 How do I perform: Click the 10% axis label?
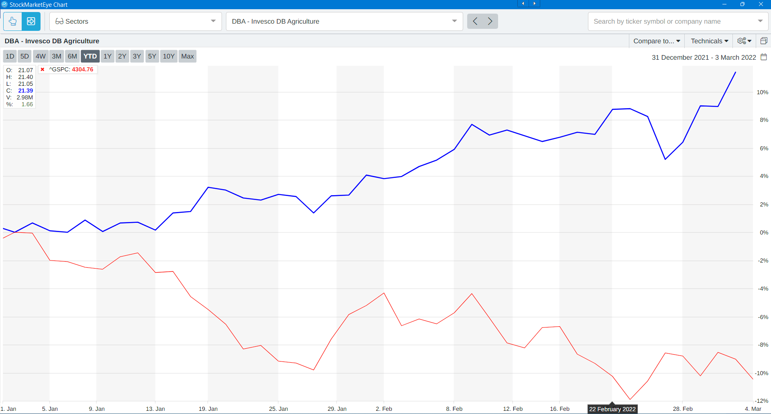click(762, 92)
